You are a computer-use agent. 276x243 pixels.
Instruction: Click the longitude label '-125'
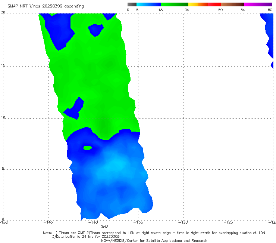(x=228, y=222)
